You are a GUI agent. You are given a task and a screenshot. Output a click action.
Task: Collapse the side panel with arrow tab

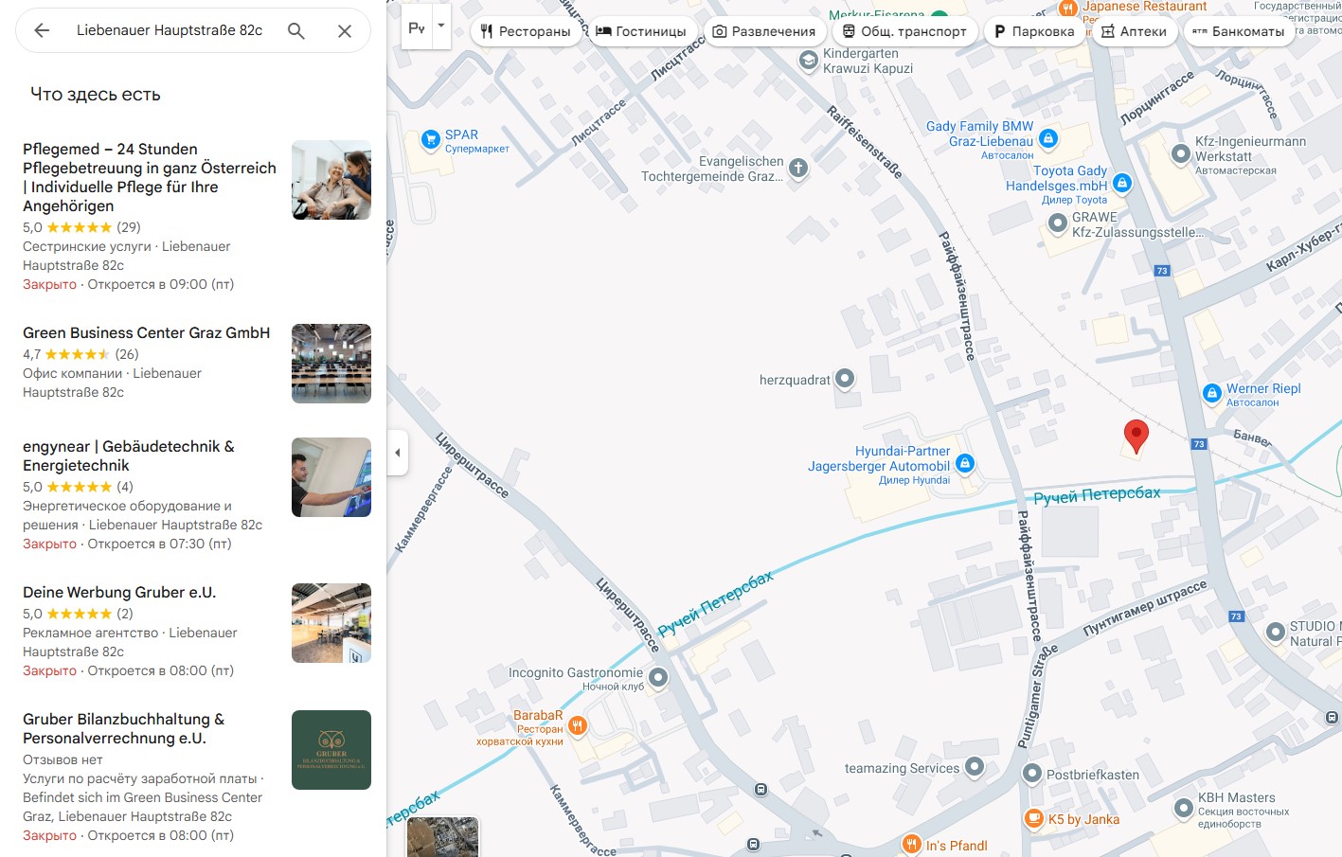tap(398, 453)
